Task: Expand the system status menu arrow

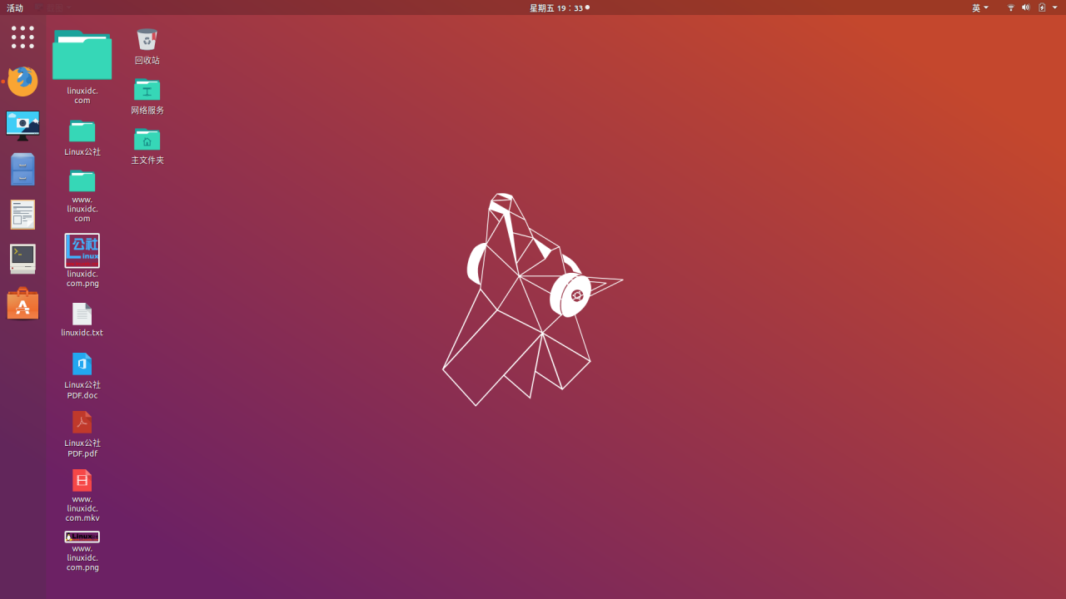Action: (x=1054, y=7)
